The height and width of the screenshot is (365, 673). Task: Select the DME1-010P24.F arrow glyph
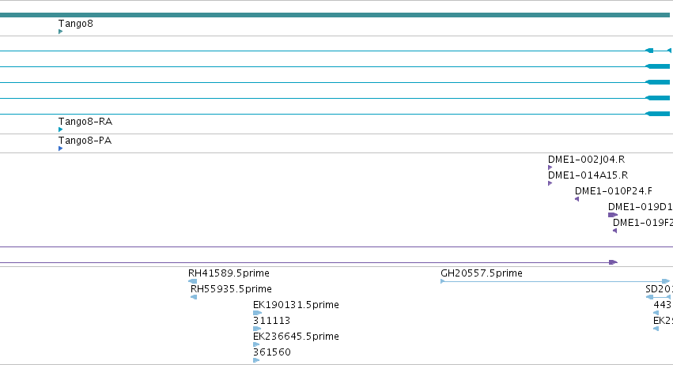coord(577,199)
